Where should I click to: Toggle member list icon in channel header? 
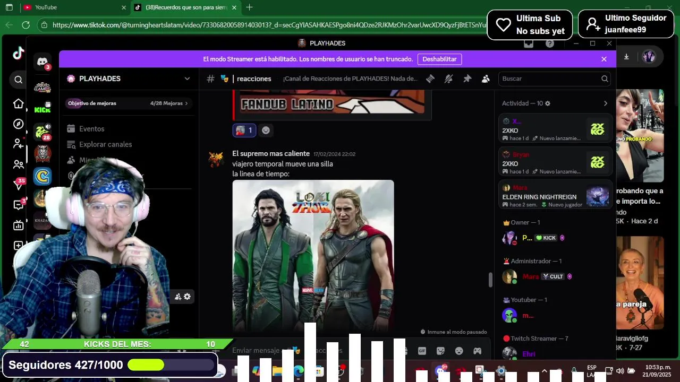point(486,79)
